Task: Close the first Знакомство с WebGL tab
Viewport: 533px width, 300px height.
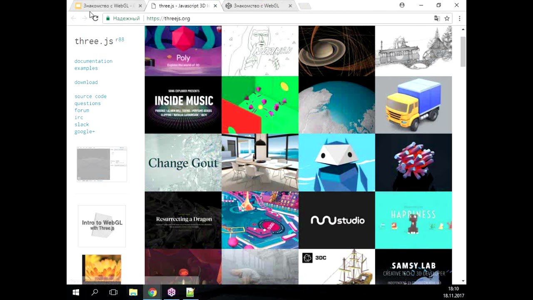Action: tap(140, 6)
